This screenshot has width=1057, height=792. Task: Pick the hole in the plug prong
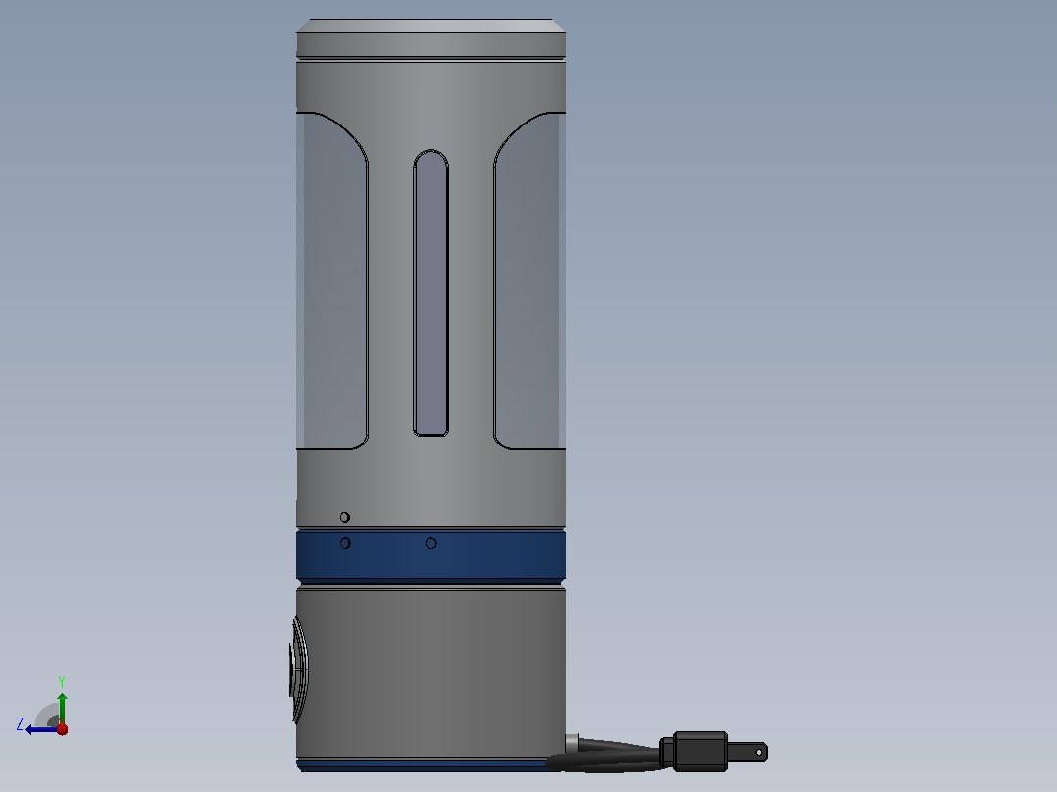[x=759, y=752]
